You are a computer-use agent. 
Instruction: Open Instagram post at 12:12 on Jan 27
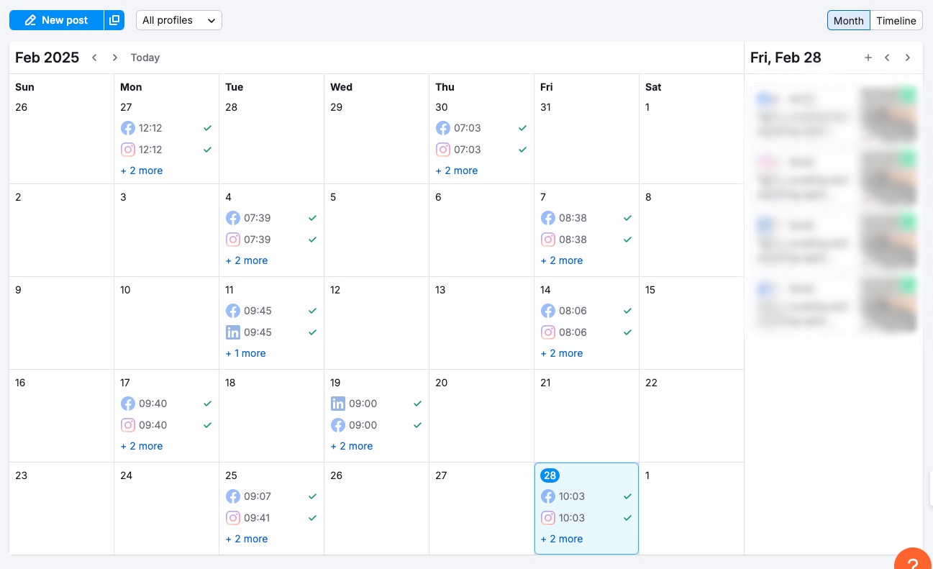(x=166, y=150)
